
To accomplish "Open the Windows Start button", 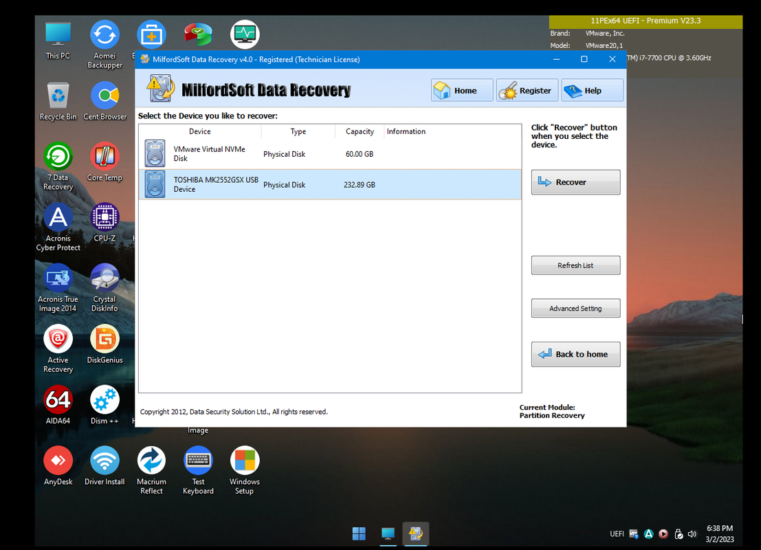I will [x=359, y=534].
